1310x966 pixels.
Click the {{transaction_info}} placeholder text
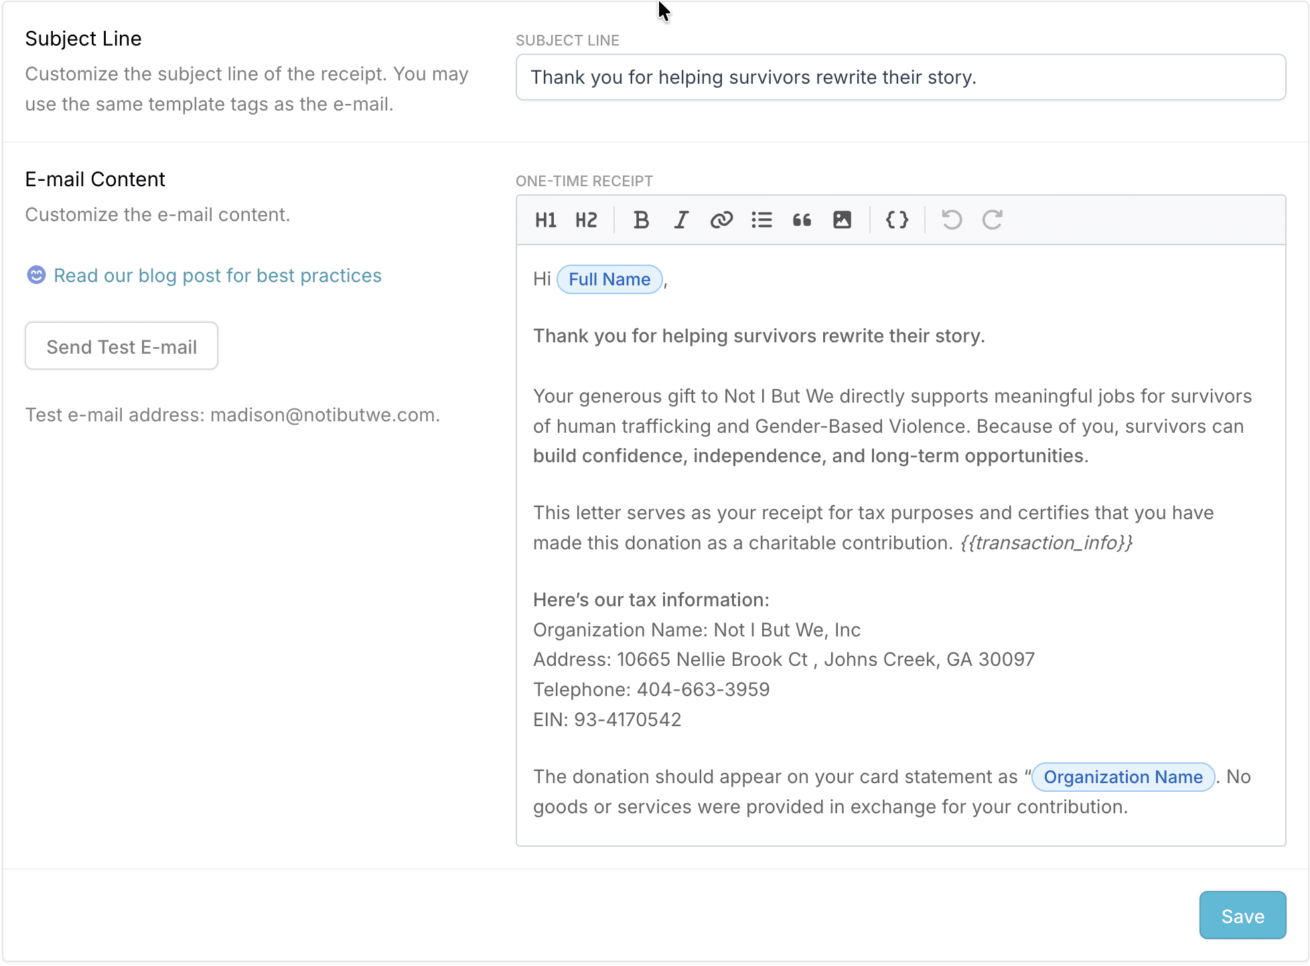pos(1046,543)
